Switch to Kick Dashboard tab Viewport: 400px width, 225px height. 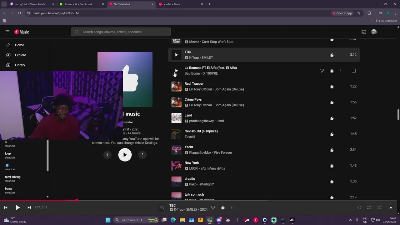coord(81,4)
